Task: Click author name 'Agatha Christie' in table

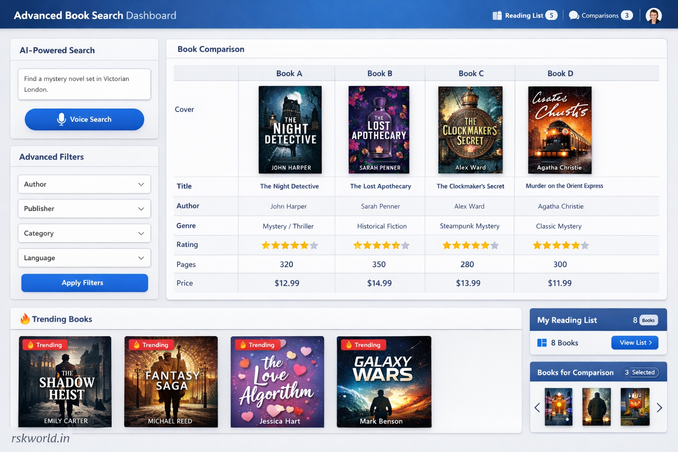Action: click(561, 206)
